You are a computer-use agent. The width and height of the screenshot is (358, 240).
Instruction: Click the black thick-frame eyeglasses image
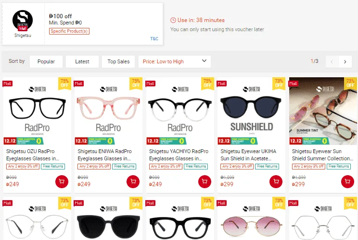180,218
